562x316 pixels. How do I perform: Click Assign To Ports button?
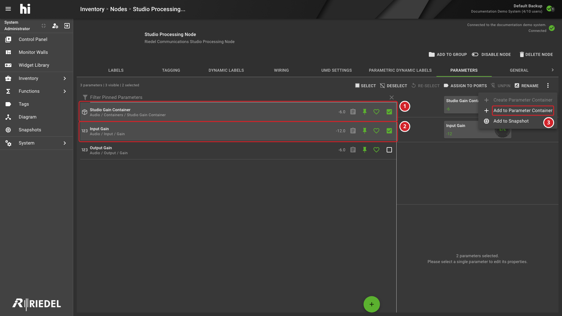pos(465,86)
